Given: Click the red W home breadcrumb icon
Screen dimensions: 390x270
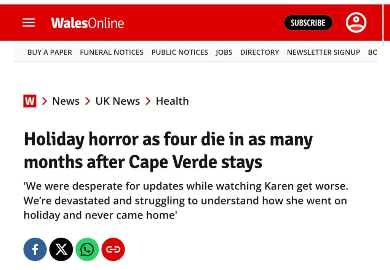Looking at the screenshot, I should (x=30, y=101).
